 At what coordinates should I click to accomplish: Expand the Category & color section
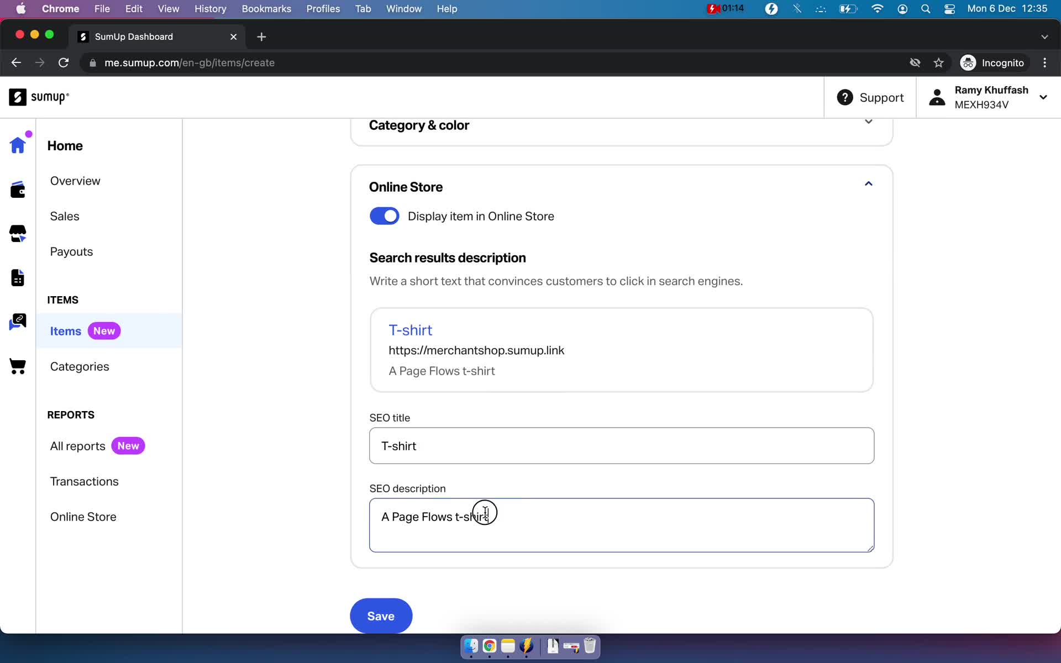tap(619, 125)
